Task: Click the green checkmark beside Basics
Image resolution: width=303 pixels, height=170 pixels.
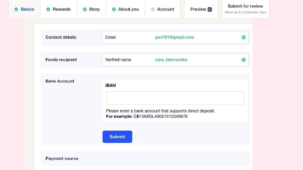Action: click(x=16, y=9)
